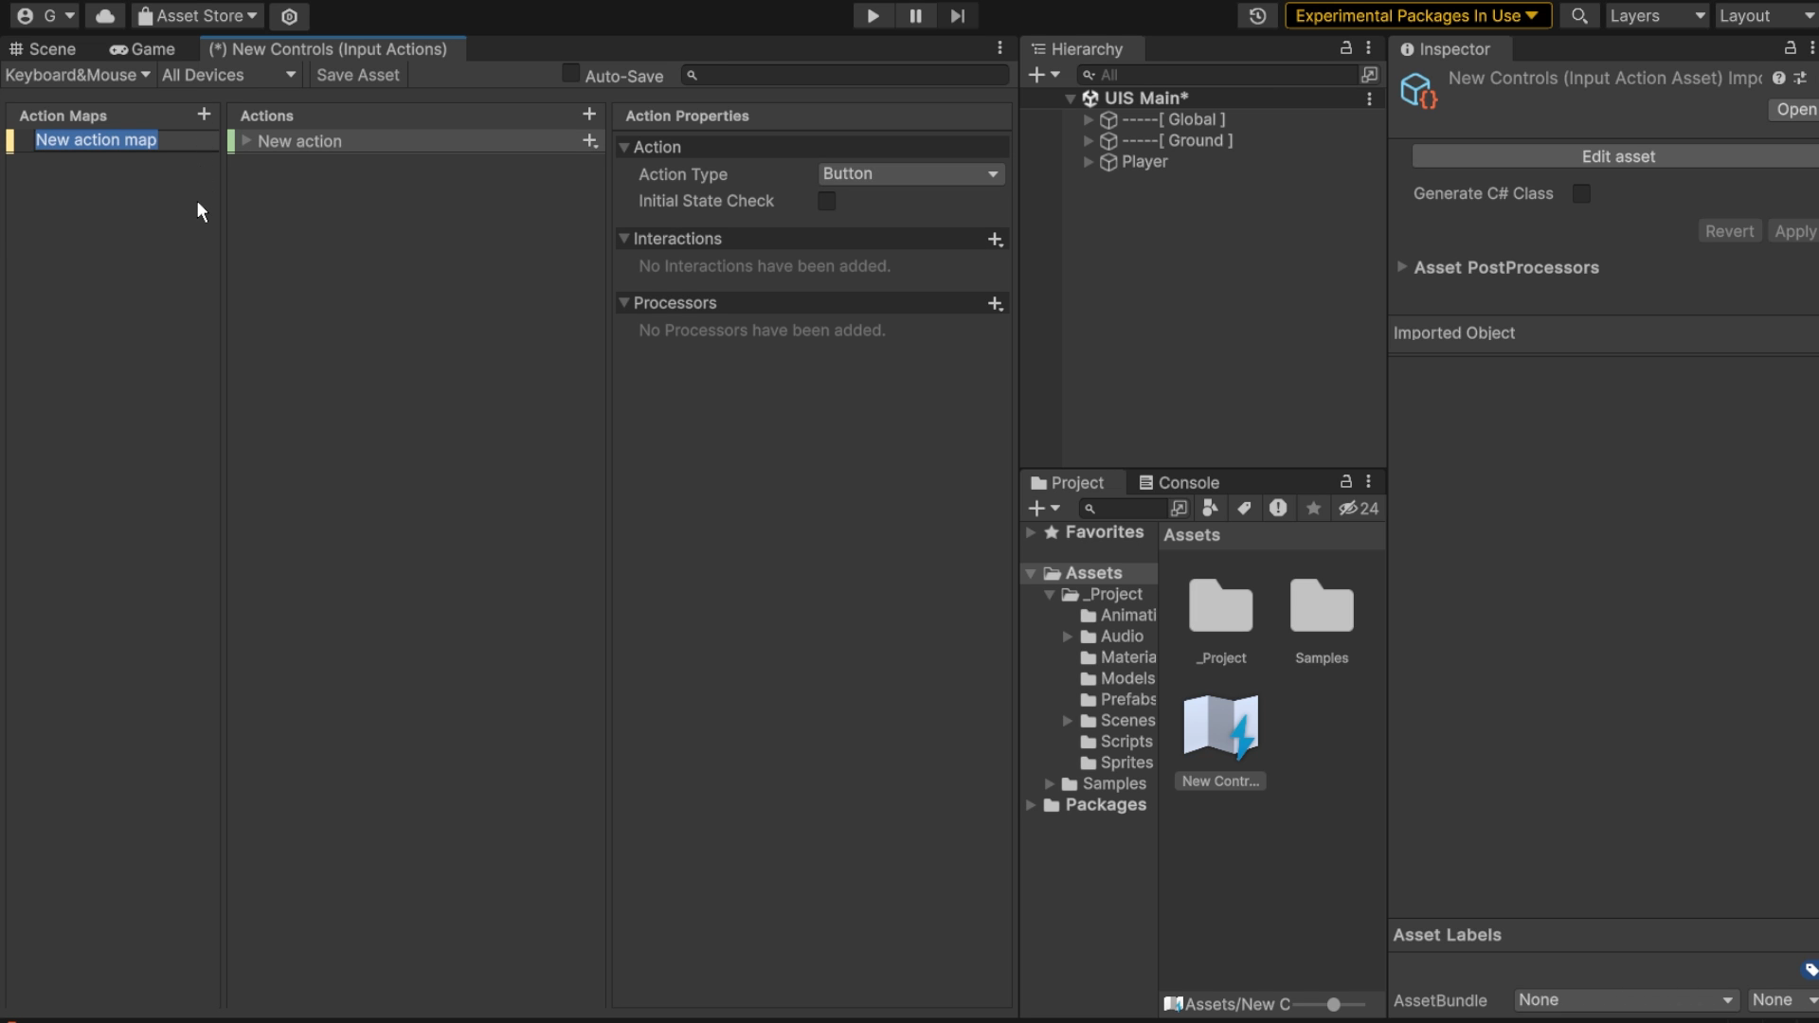
Task: Enable Initial State Check checkbox
Action: [827, 201]
